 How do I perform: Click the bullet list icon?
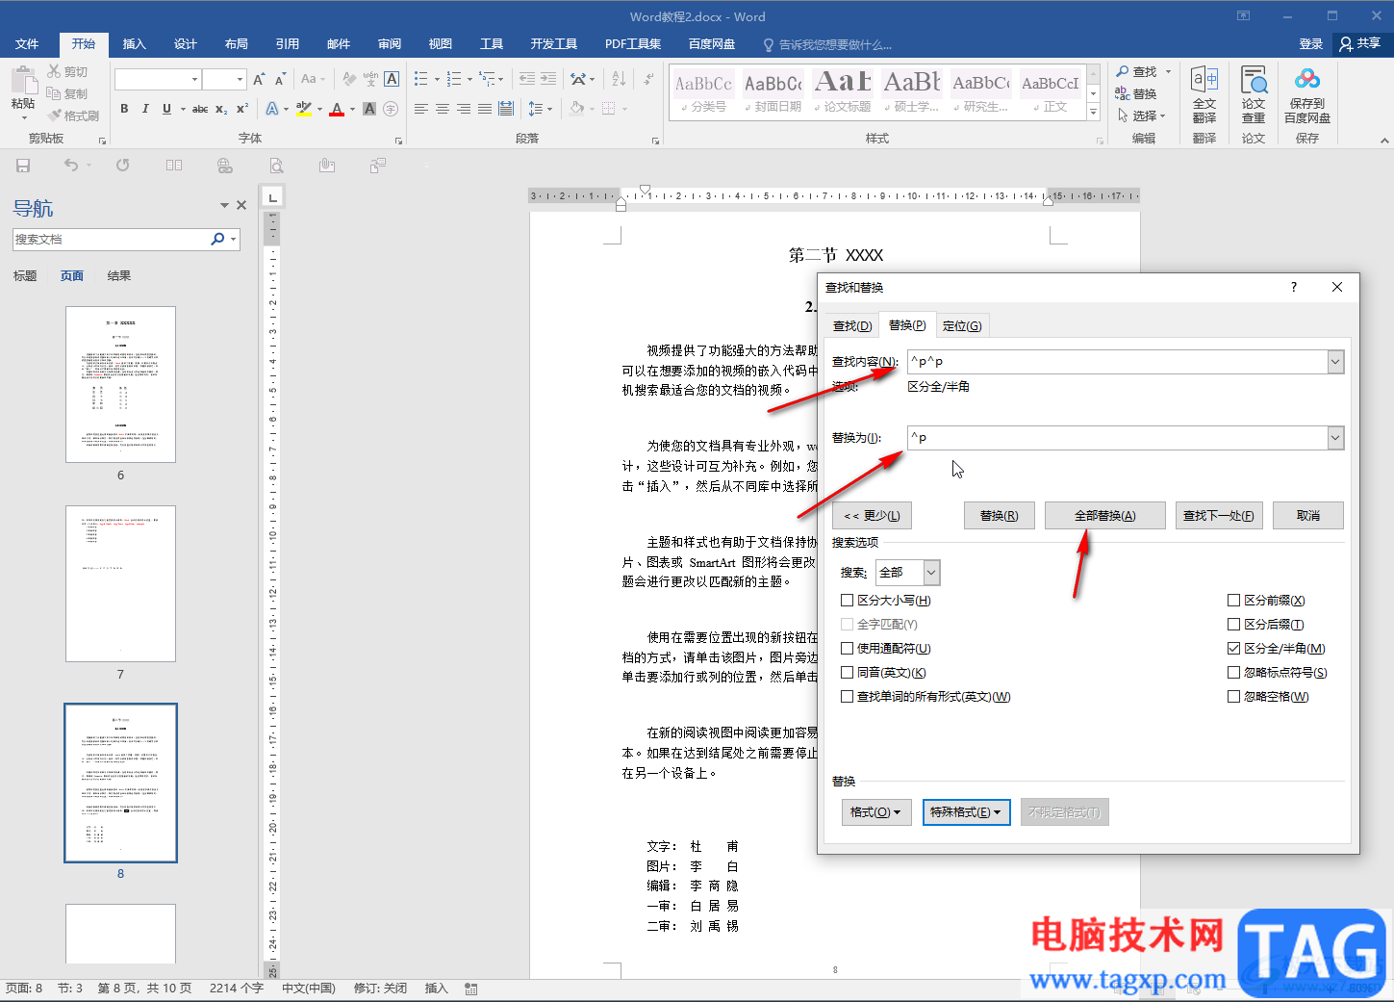(421, 79)
